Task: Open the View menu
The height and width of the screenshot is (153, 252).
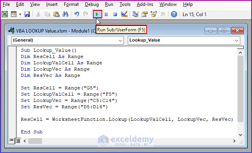Action: coord(35,4)
